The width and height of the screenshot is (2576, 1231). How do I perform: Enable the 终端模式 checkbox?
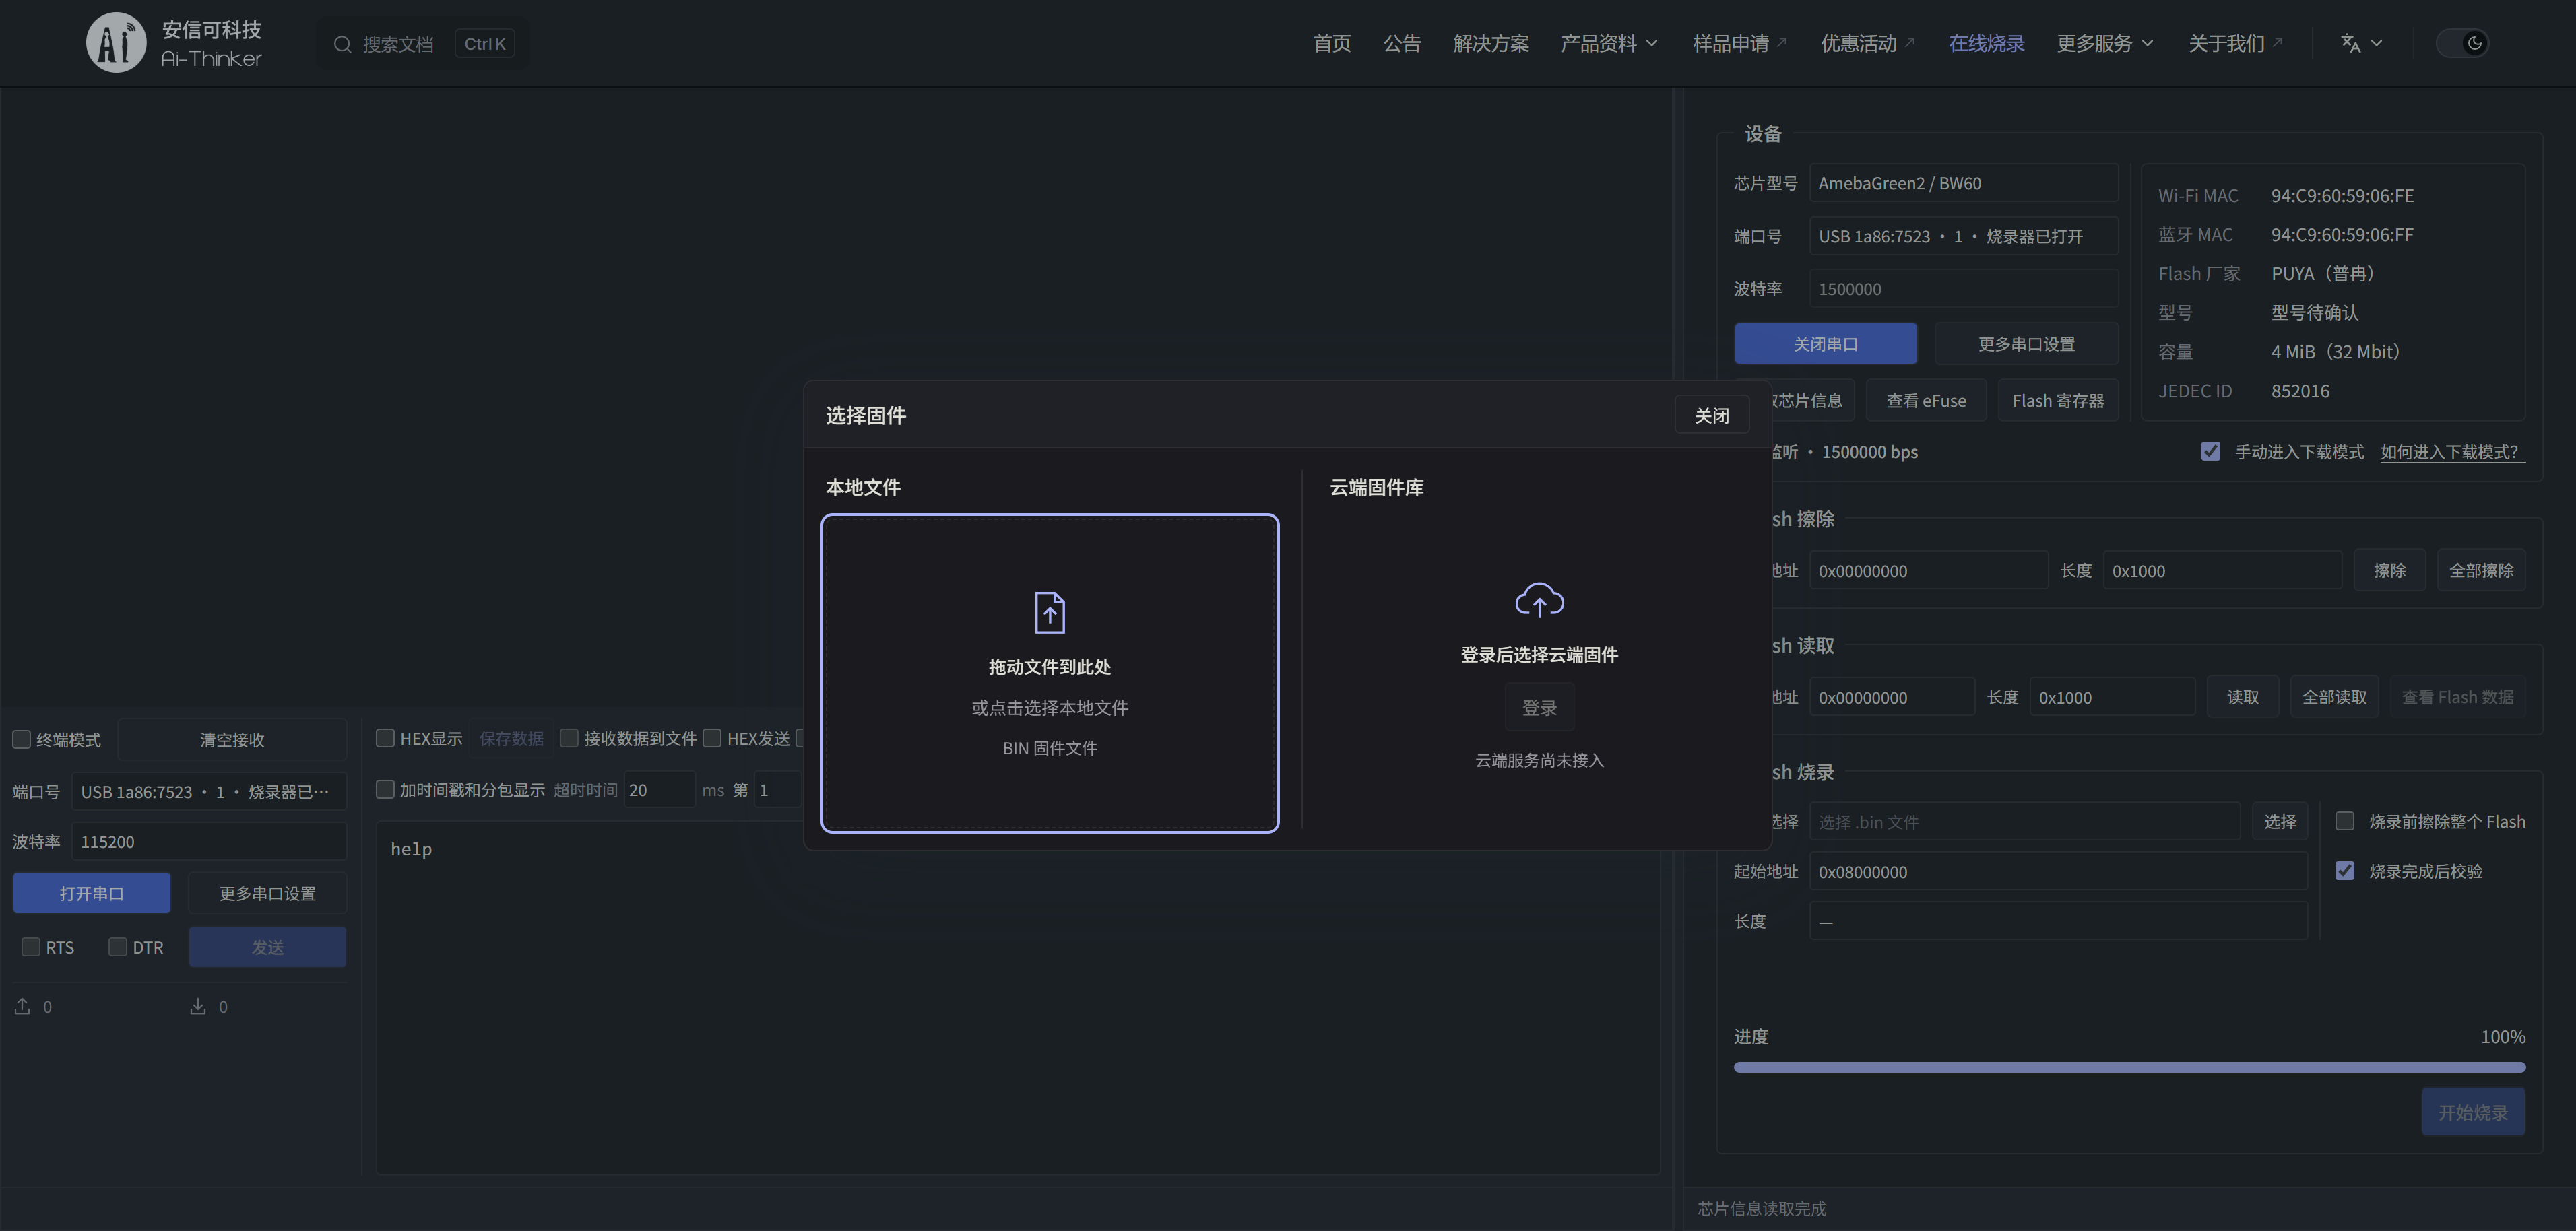21,739
